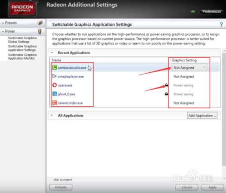
Task: Click the scrollbar down arrow
Action: click(224, 179)
